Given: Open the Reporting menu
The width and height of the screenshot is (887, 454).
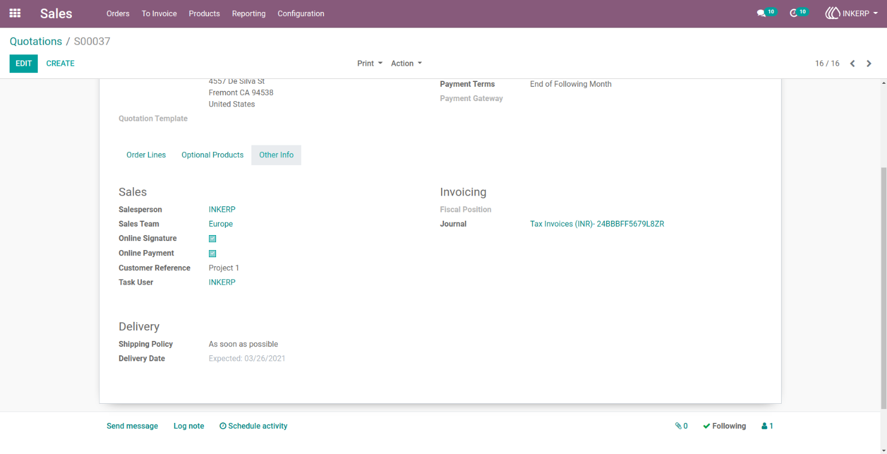Looking at the screenshot, I should [x=248, y=13].
